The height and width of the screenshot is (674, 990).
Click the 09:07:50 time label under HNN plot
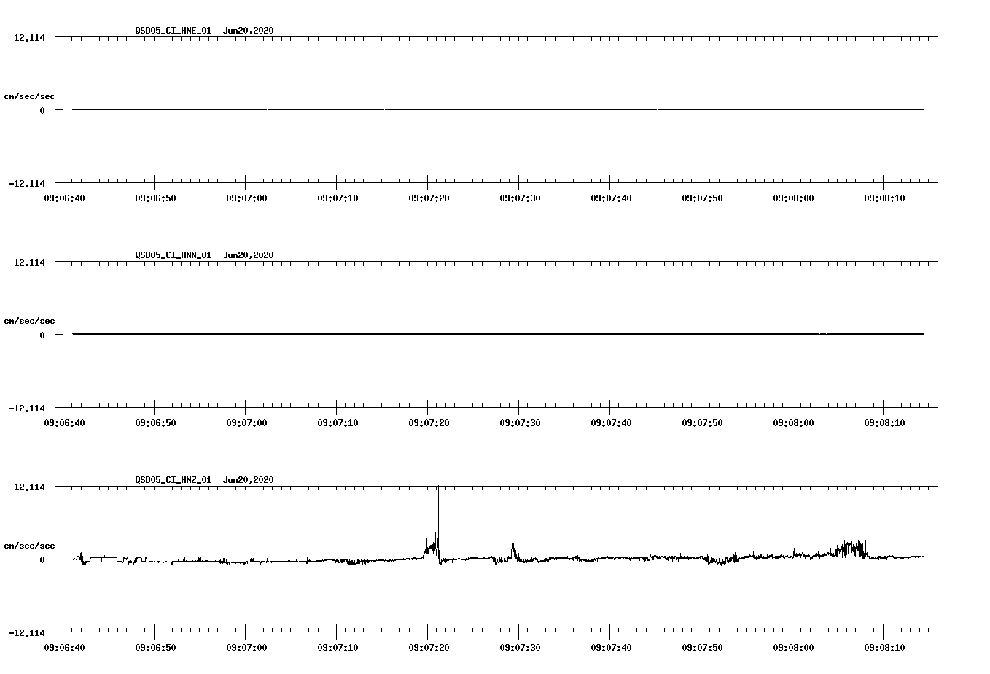tap(702, 423)
